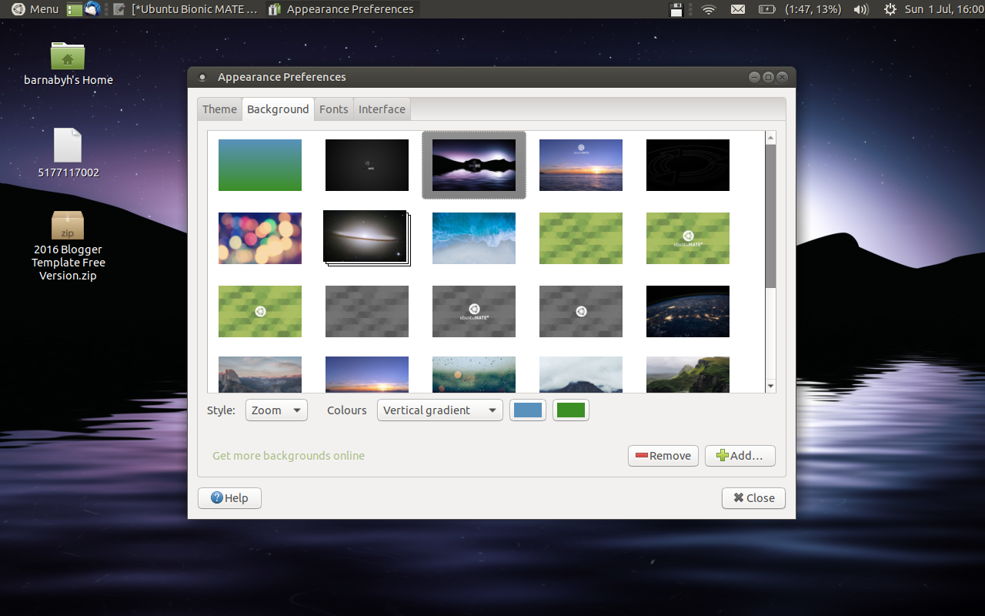985x616 pixels.
Task: Choose the colorful bokeh lights wallpaper
Action: point(260,238)
